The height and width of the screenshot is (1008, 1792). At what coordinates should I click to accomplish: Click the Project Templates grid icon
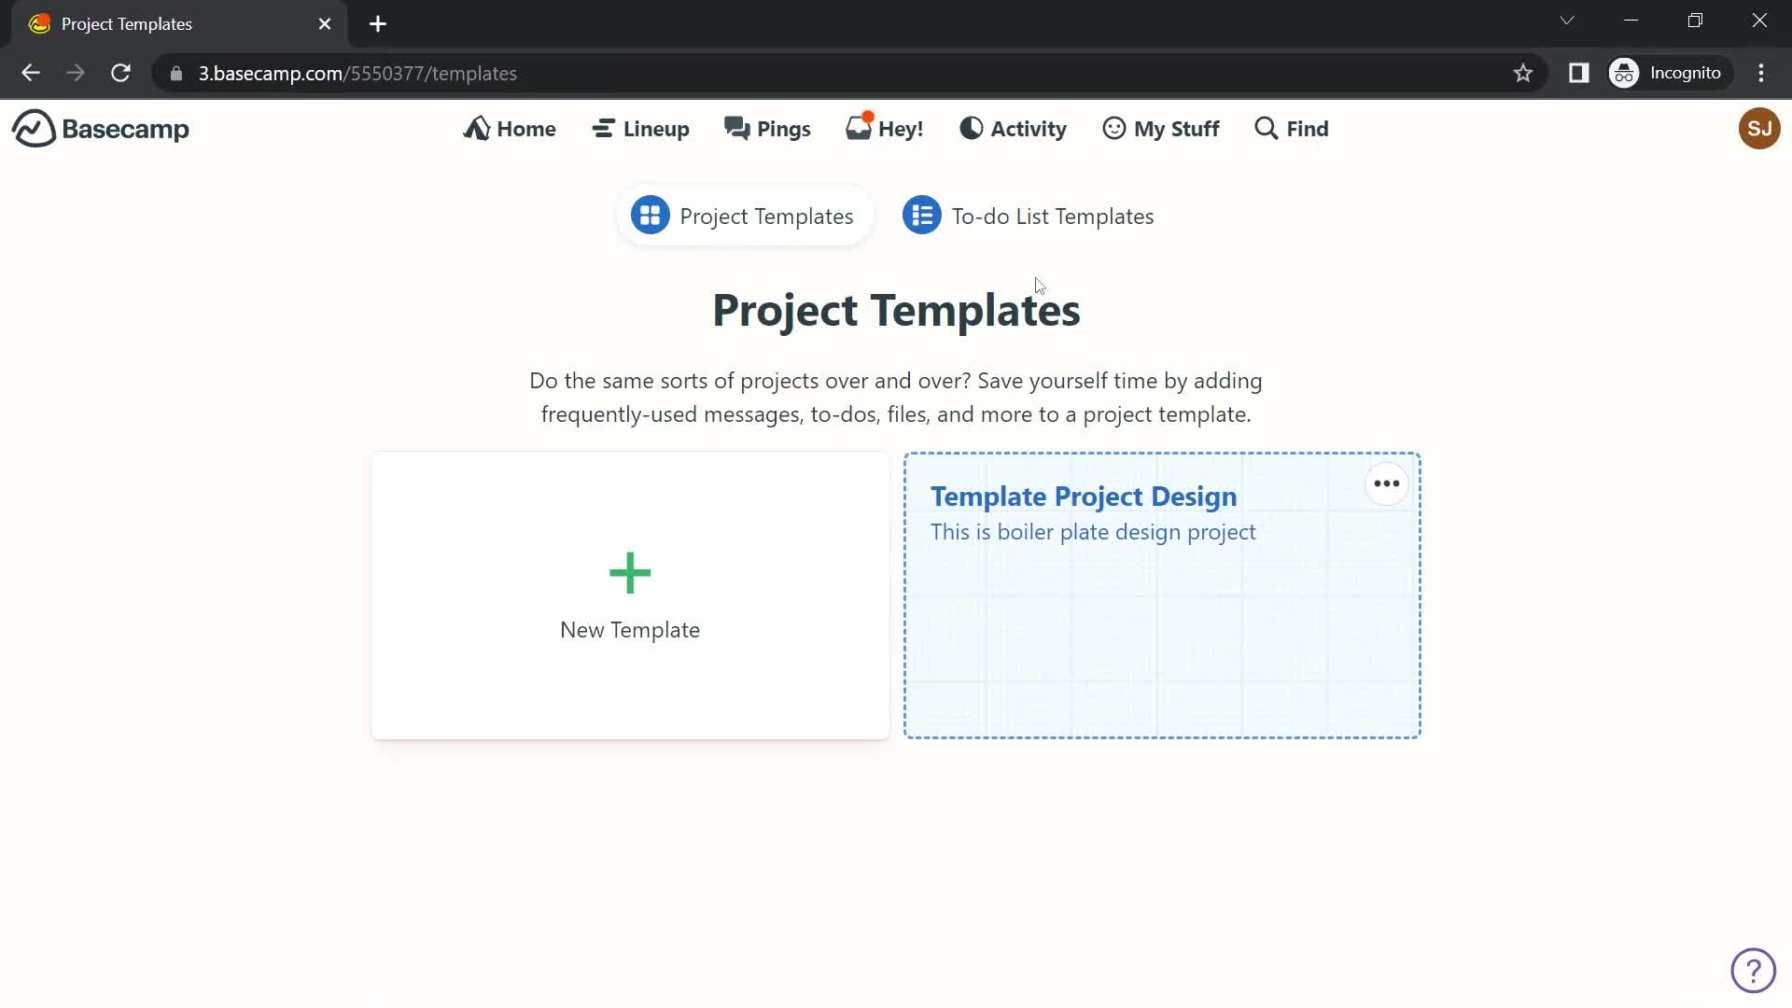pos(651,216)
